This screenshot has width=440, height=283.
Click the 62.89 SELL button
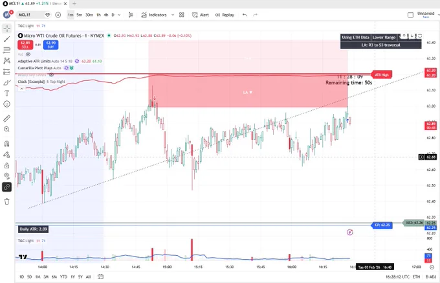[x=25, y=45]
